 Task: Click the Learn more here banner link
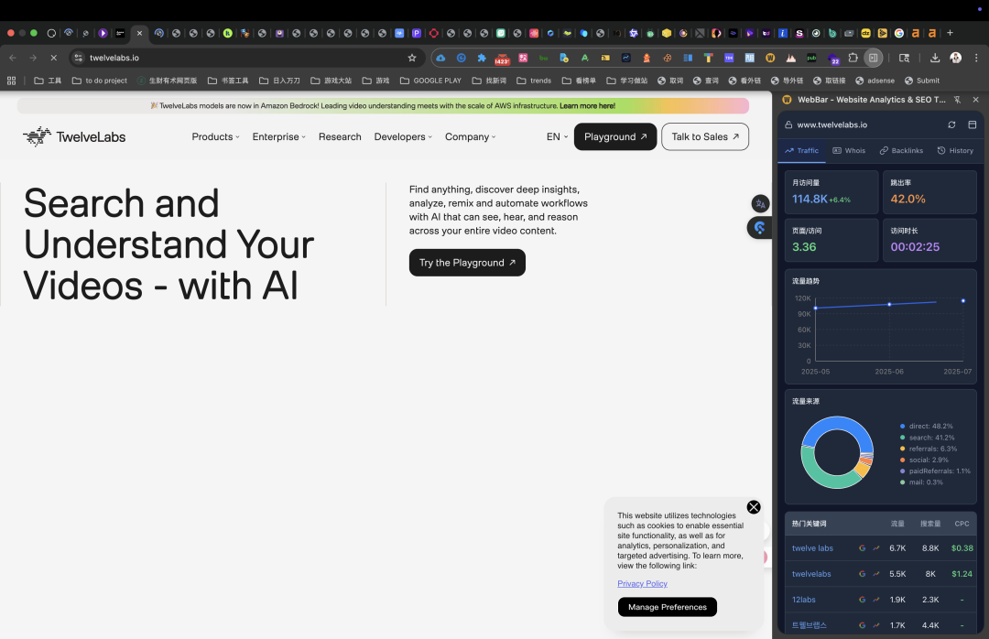[x=587, y=106]
